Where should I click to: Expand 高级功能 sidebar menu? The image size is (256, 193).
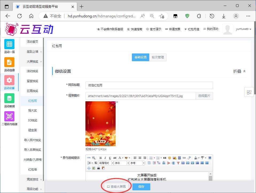click(32, 189)
